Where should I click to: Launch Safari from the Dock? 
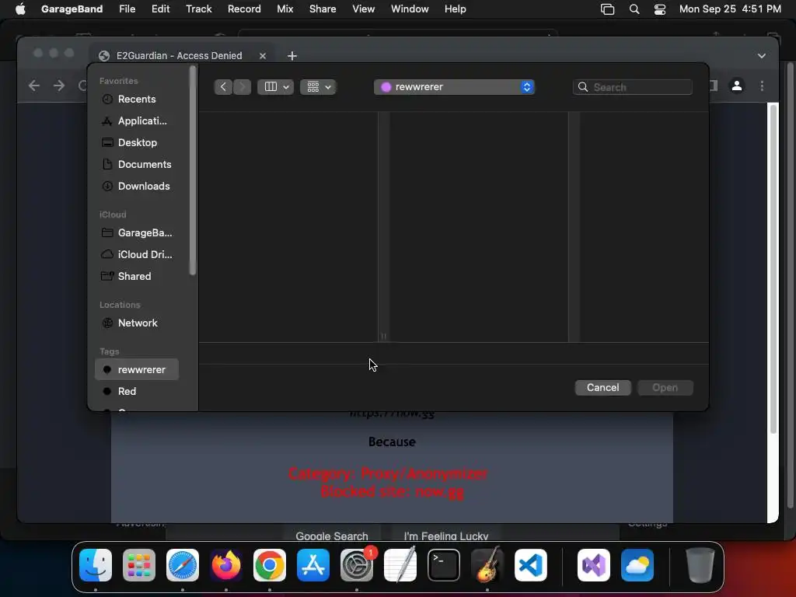[183, 565]
